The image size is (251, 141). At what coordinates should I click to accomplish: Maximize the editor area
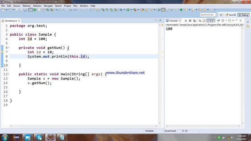(160, 20)
